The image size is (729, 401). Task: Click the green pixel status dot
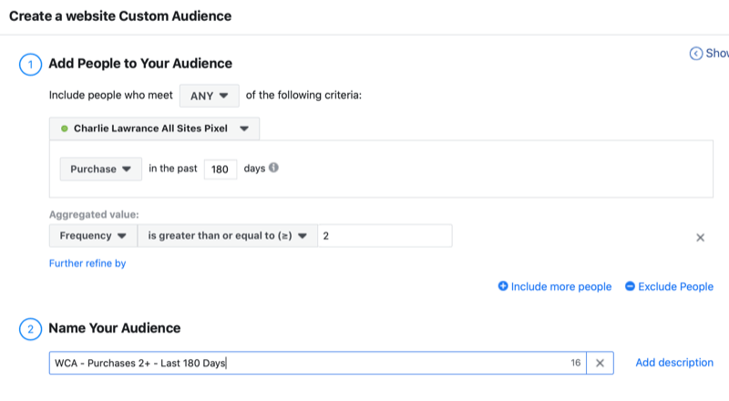64,129
